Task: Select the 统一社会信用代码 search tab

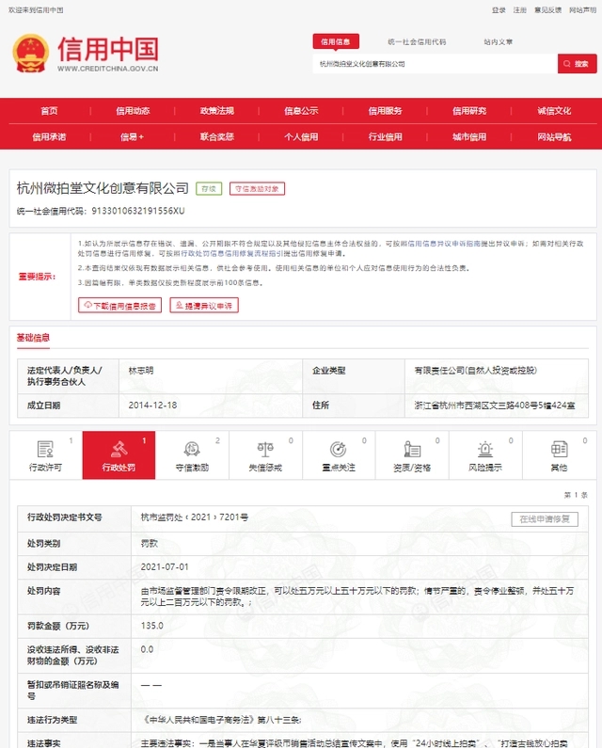Action: (x=417, y=42)
